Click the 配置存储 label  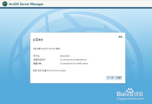pos(38,64)
